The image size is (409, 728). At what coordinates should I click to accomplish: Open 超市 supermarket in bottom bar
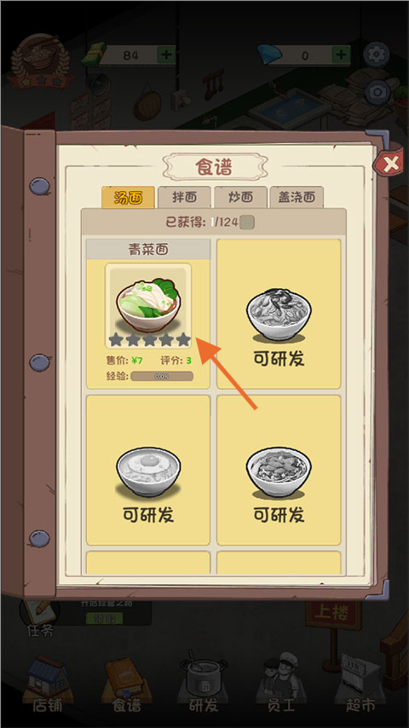click(x=360, y=685)
